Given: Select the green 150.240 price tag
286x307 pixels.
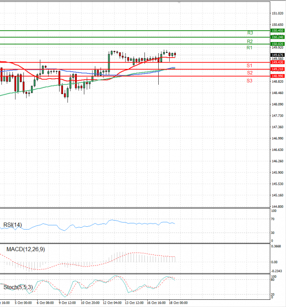Looking at the screenshot, I should 277,37.
